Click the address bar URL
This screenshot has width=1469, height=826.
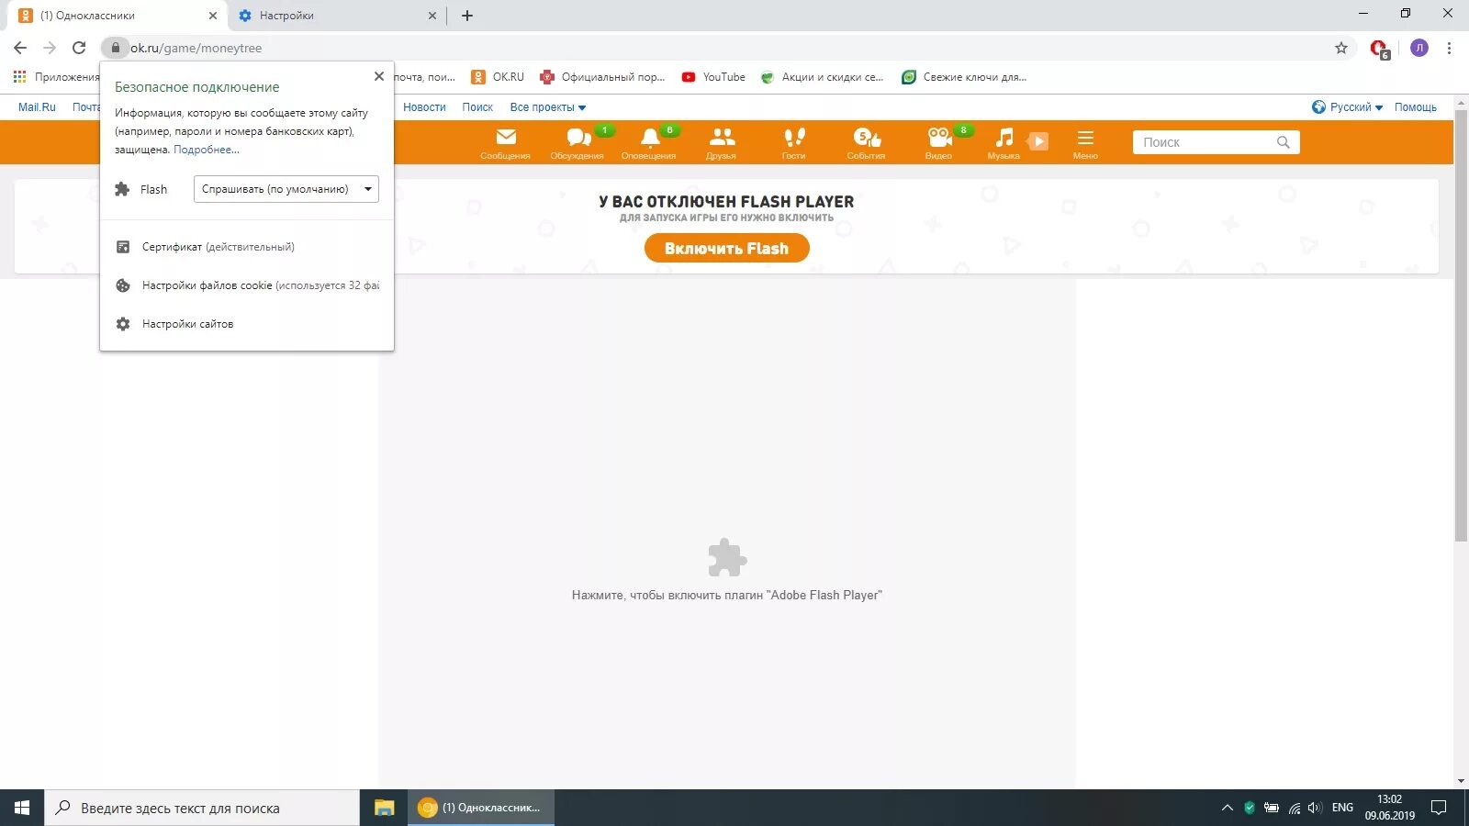click(196, 48)
